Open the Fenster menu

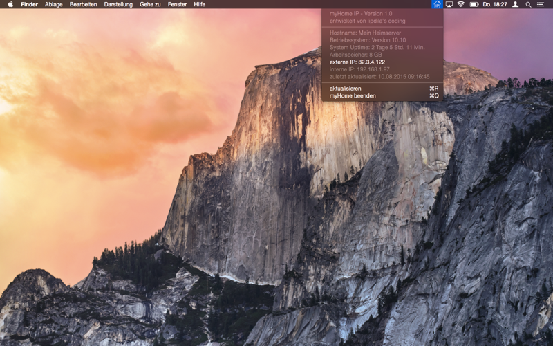177,4
